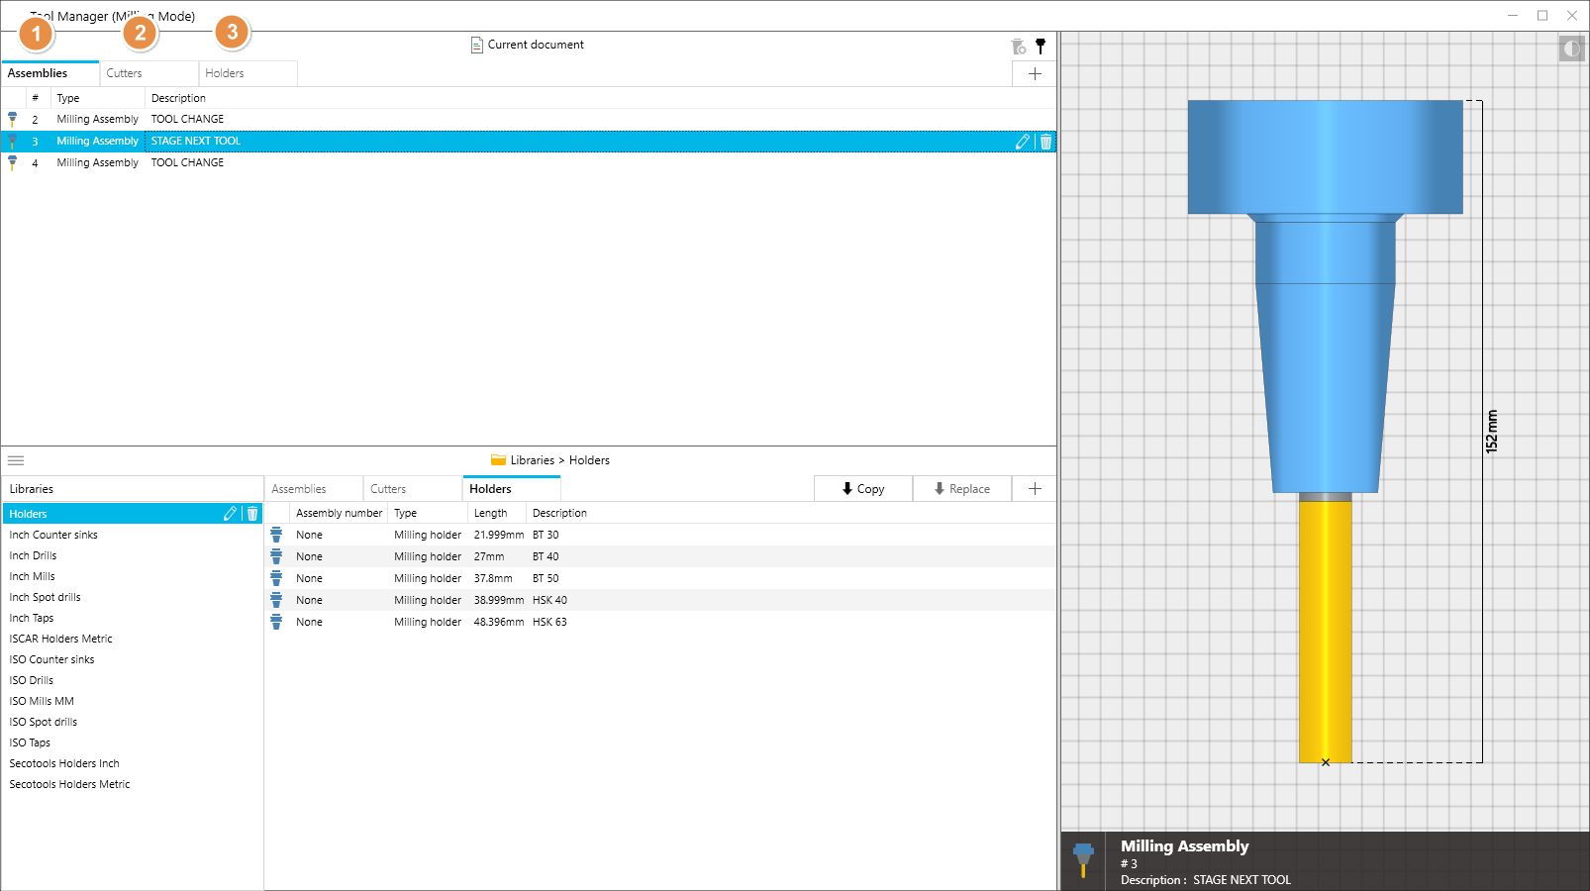The height and width of the screenshot is (891, 1590).
Task: Open the hamburger menu above Libraries
Action: [x=16, y=460]
